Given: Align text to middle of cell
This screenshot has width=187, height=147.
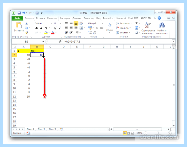Looking at the screenshot, I should [71, 23].
